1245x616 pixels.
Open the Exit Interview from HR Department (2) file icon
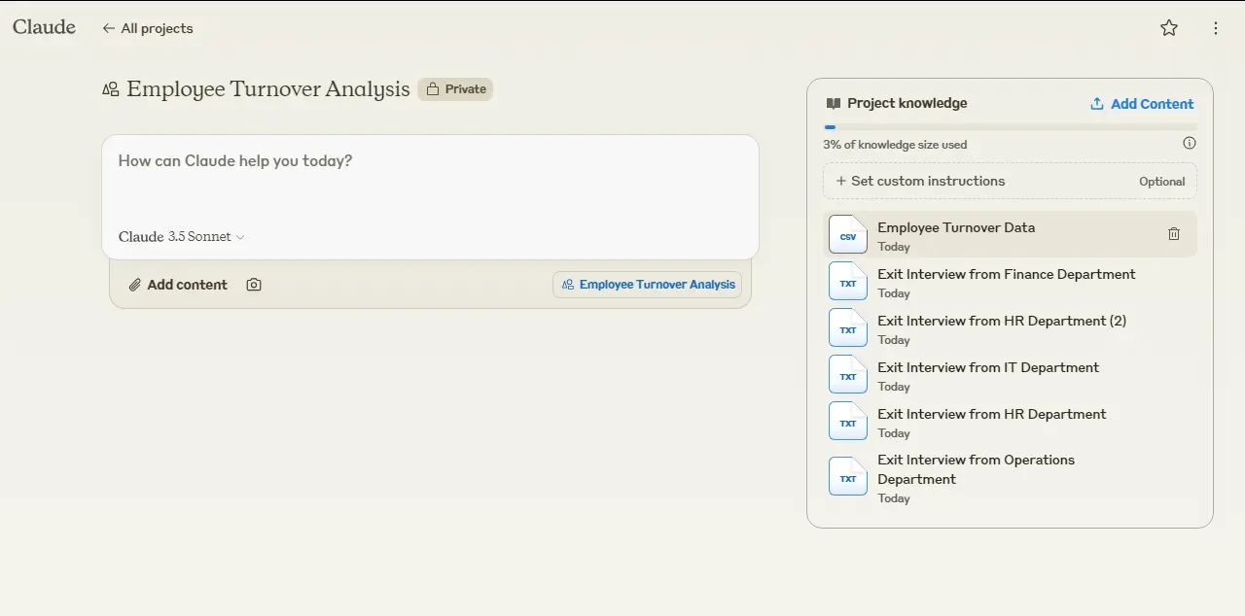[x=848, y=327]
